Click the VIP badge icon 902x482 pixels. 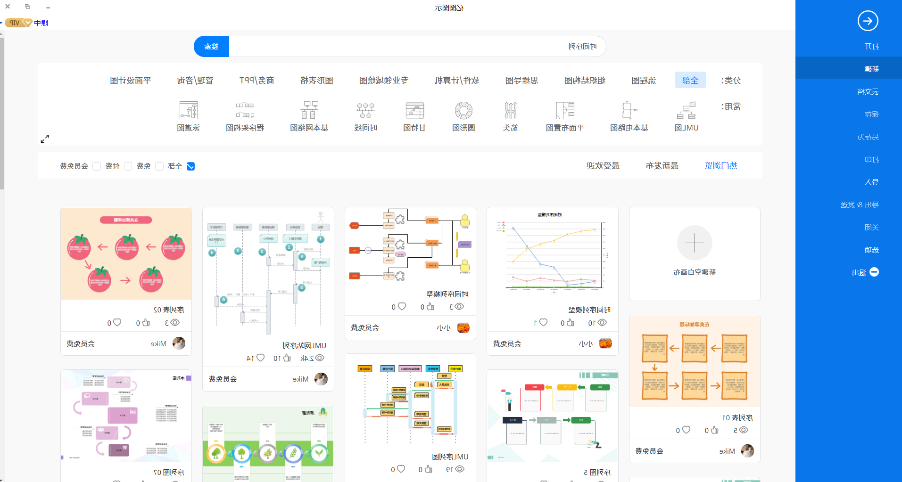pos(18,23)
